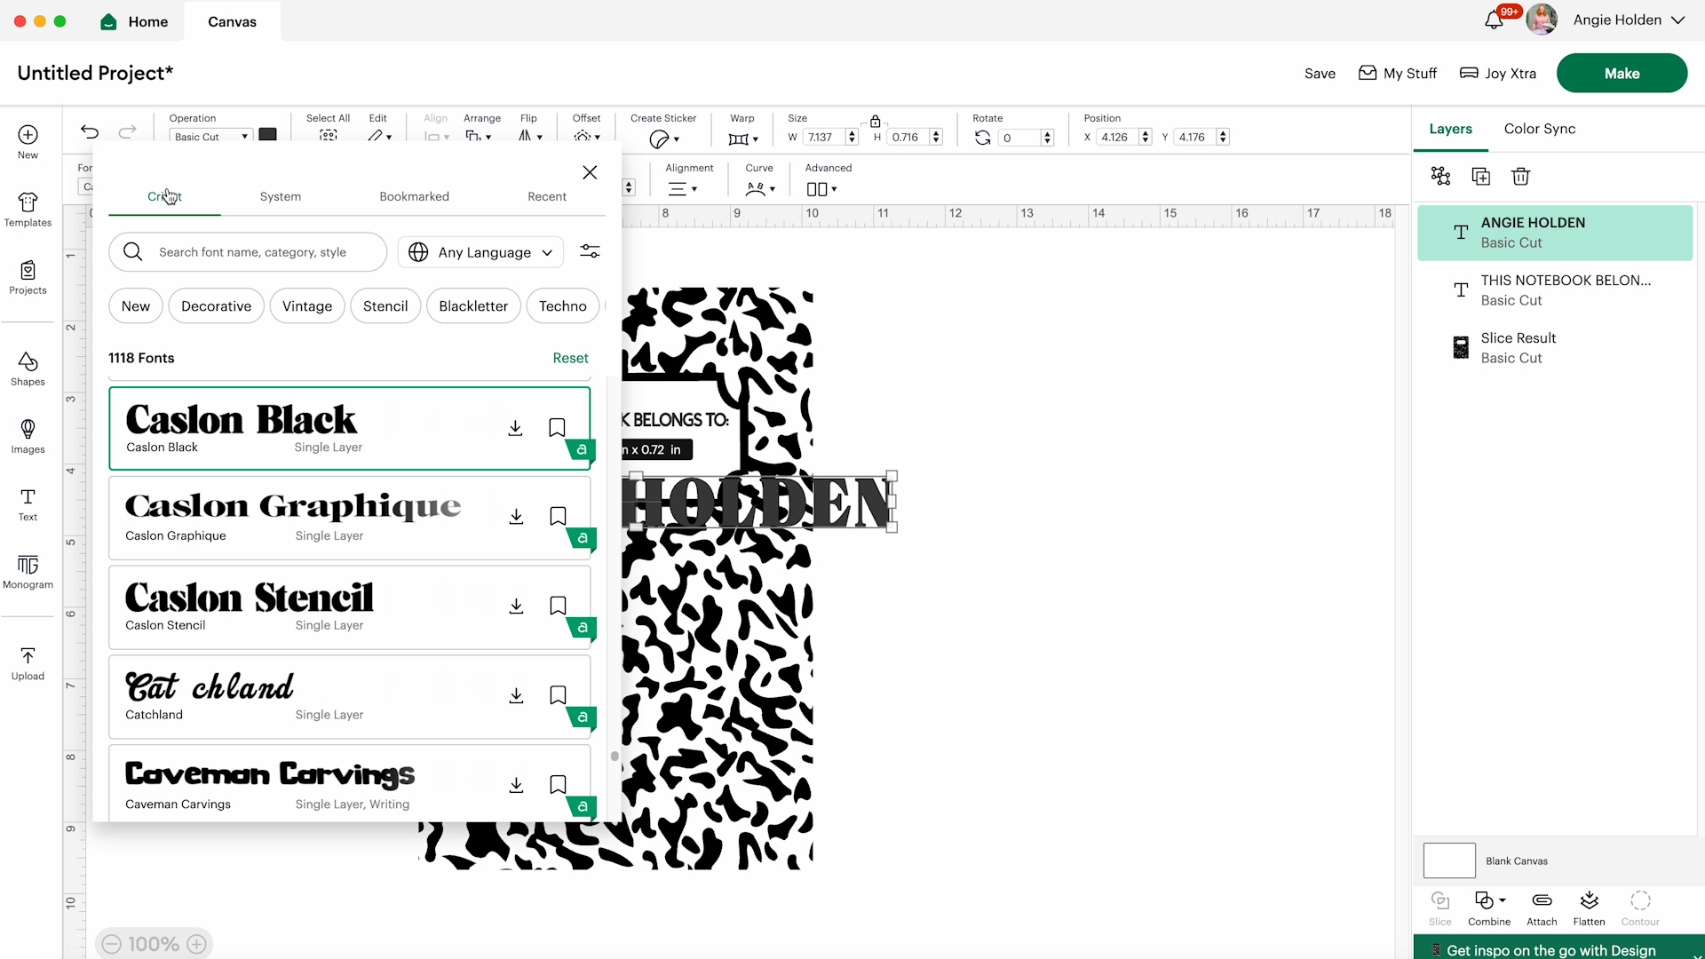Image resolution: width=1705 pixels, height=959 pixels.
Task: Zoom in with the plus button
Action: tap(197, 944)
